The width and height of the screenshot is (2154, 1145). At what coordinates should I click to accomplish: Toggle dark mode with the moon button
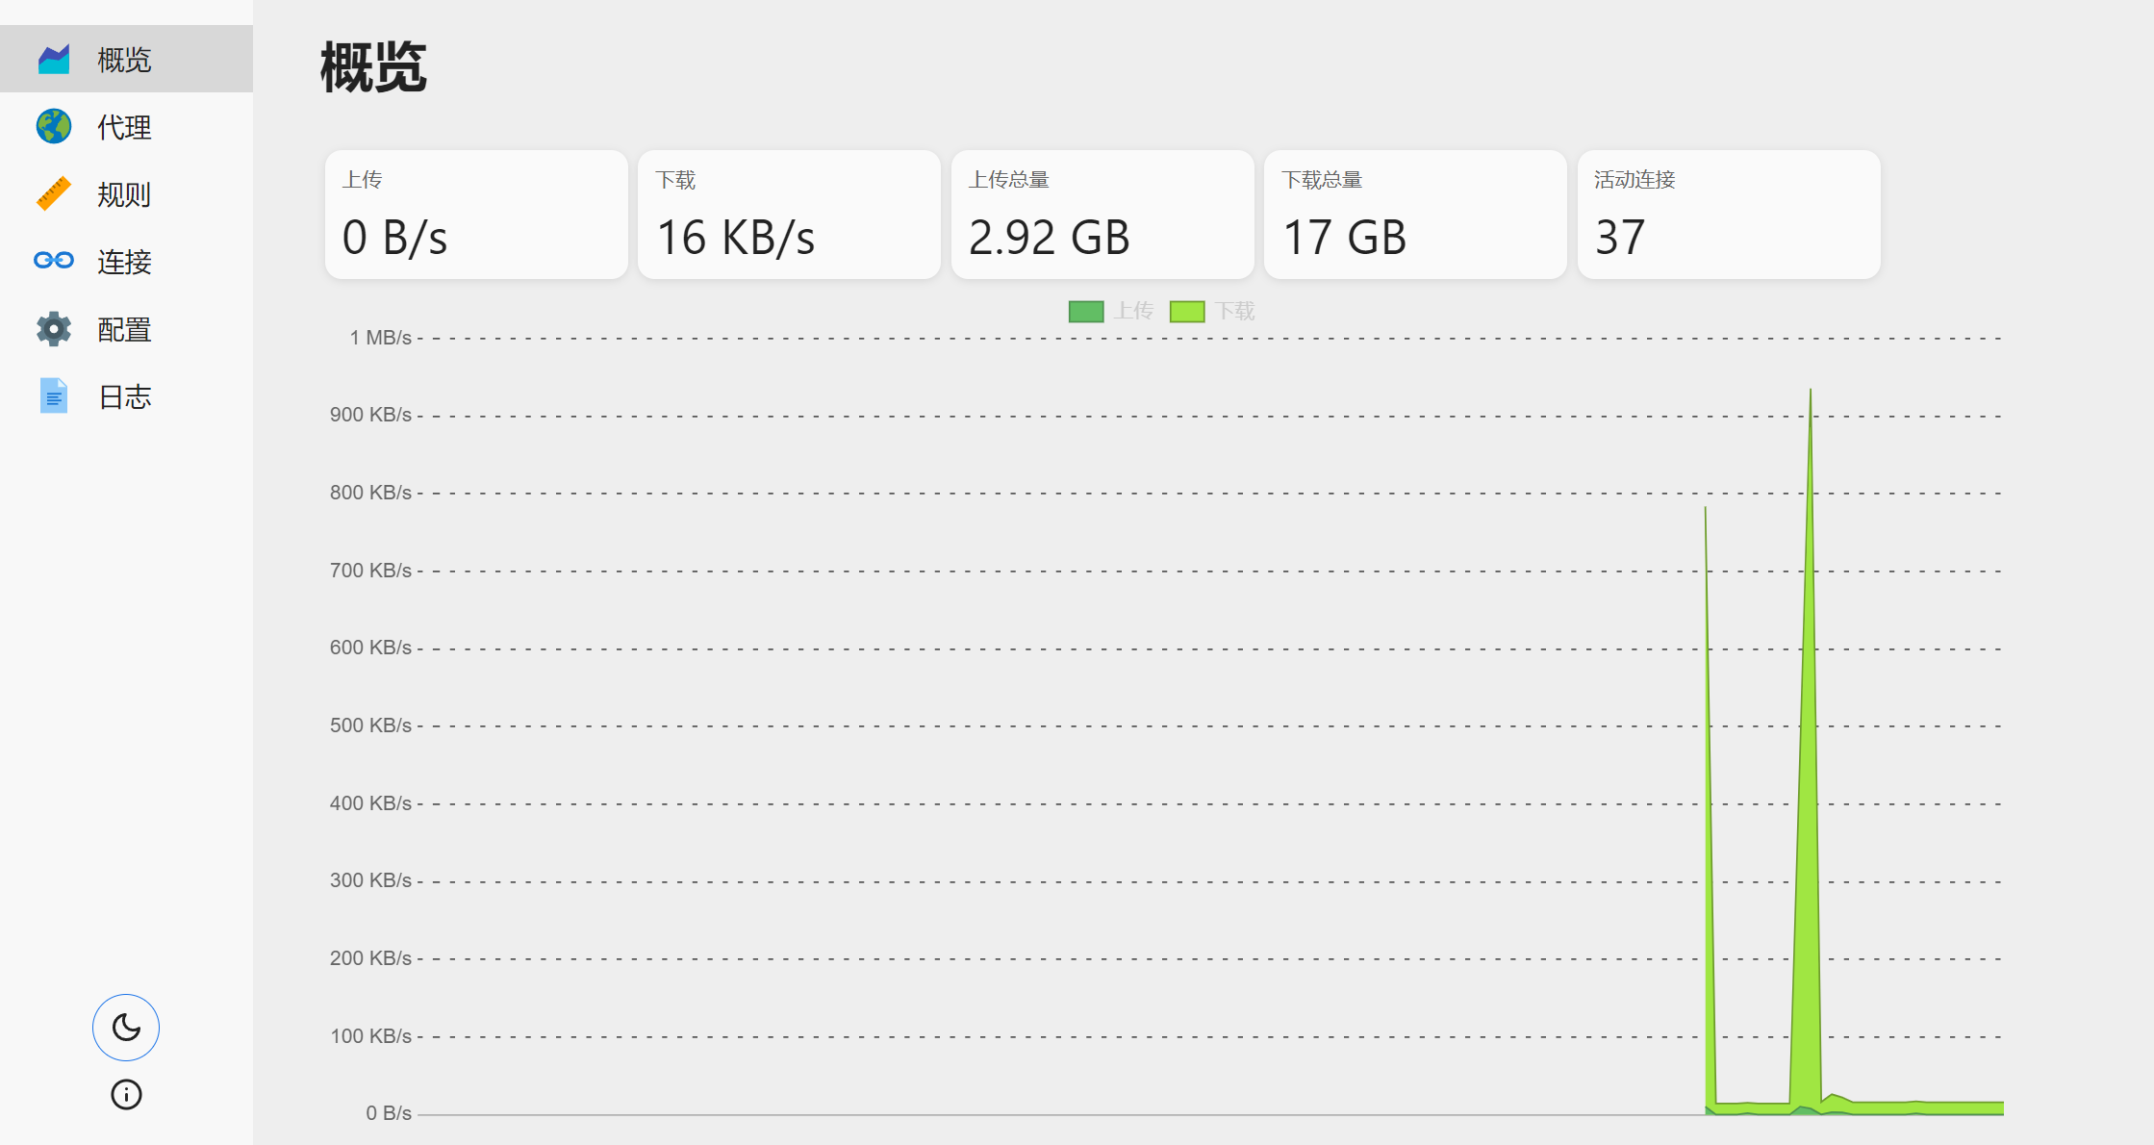(x=126, y=1028)
